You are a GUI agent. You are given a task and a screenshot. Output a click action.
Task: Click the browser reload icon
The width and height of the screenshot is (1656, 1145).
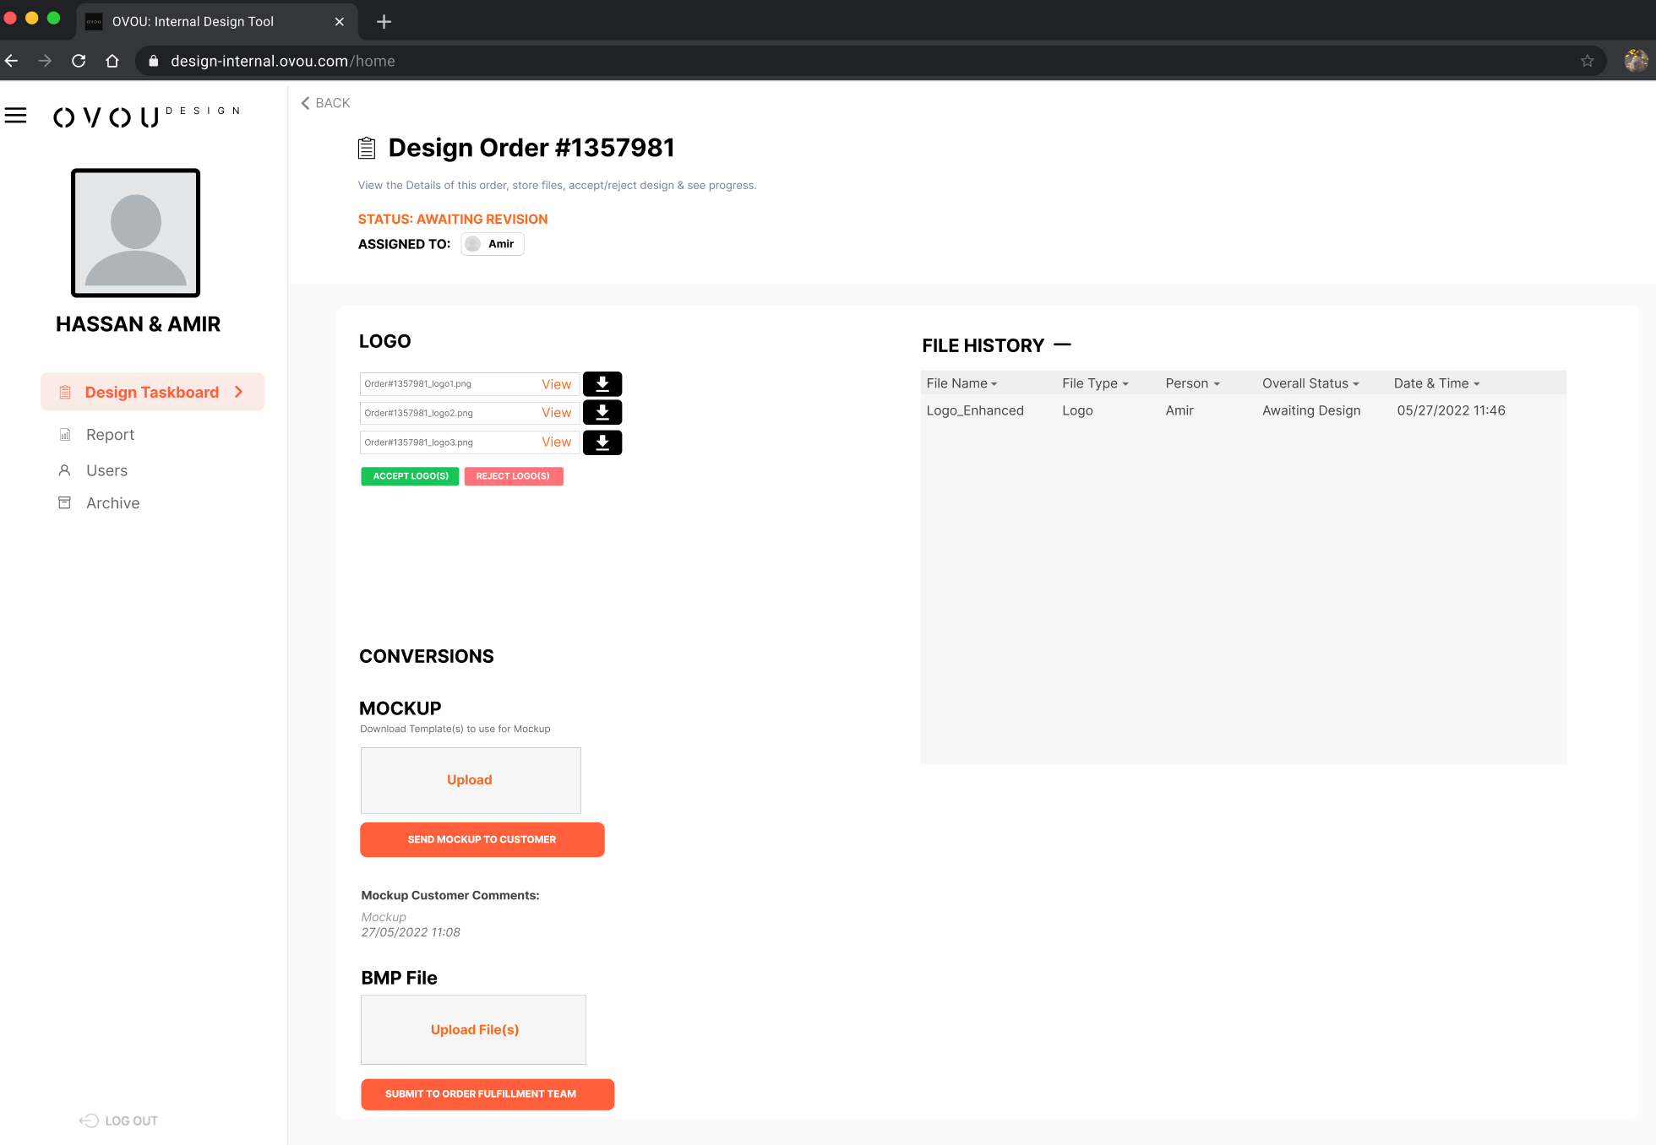pos(79,61)
